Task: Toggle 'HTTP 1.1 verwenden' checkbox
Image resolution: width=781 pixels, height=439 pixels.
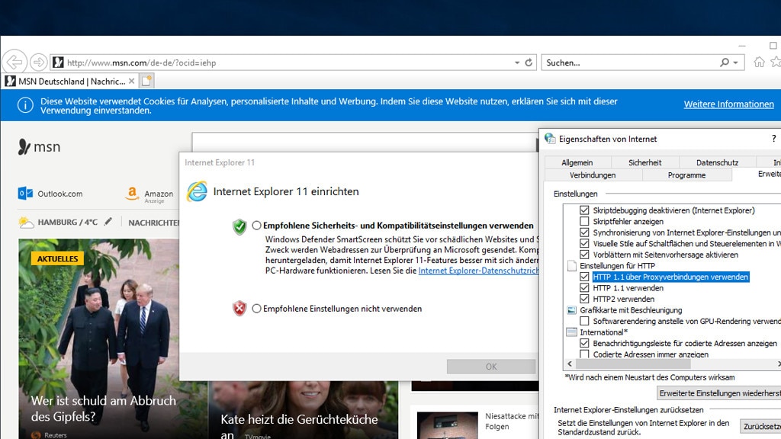Action: (x=584, y=287)
